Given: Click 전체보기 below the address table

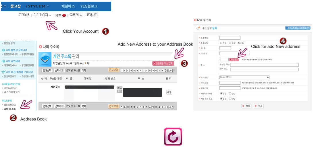Looking at the screenshot, I should coord(114,106).
